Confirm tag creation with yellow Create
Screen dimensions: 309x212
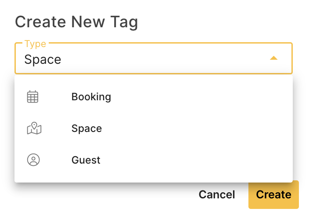pyautogui.click(x=273, y=195)
